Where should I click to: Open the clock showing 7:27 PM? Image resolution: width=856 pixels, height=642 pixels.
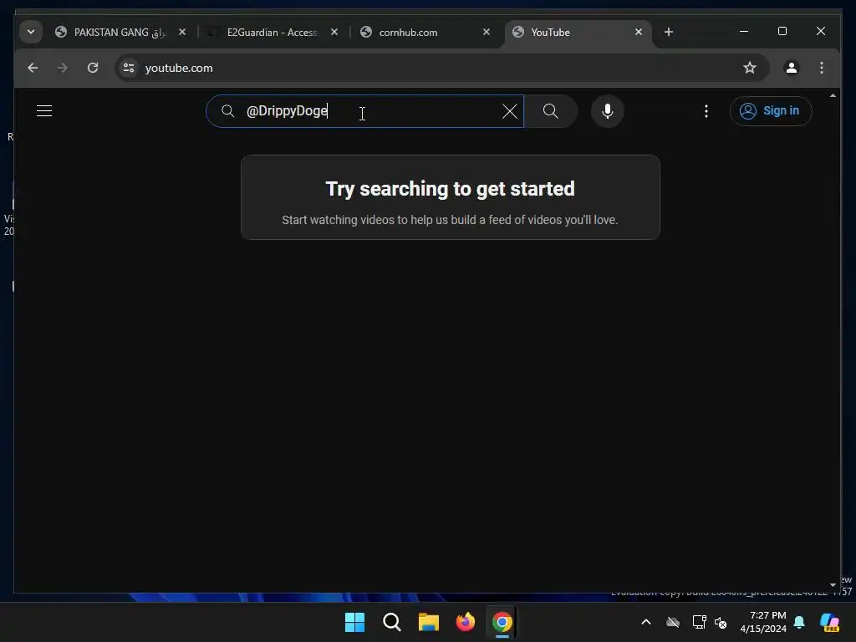(763, 622)
